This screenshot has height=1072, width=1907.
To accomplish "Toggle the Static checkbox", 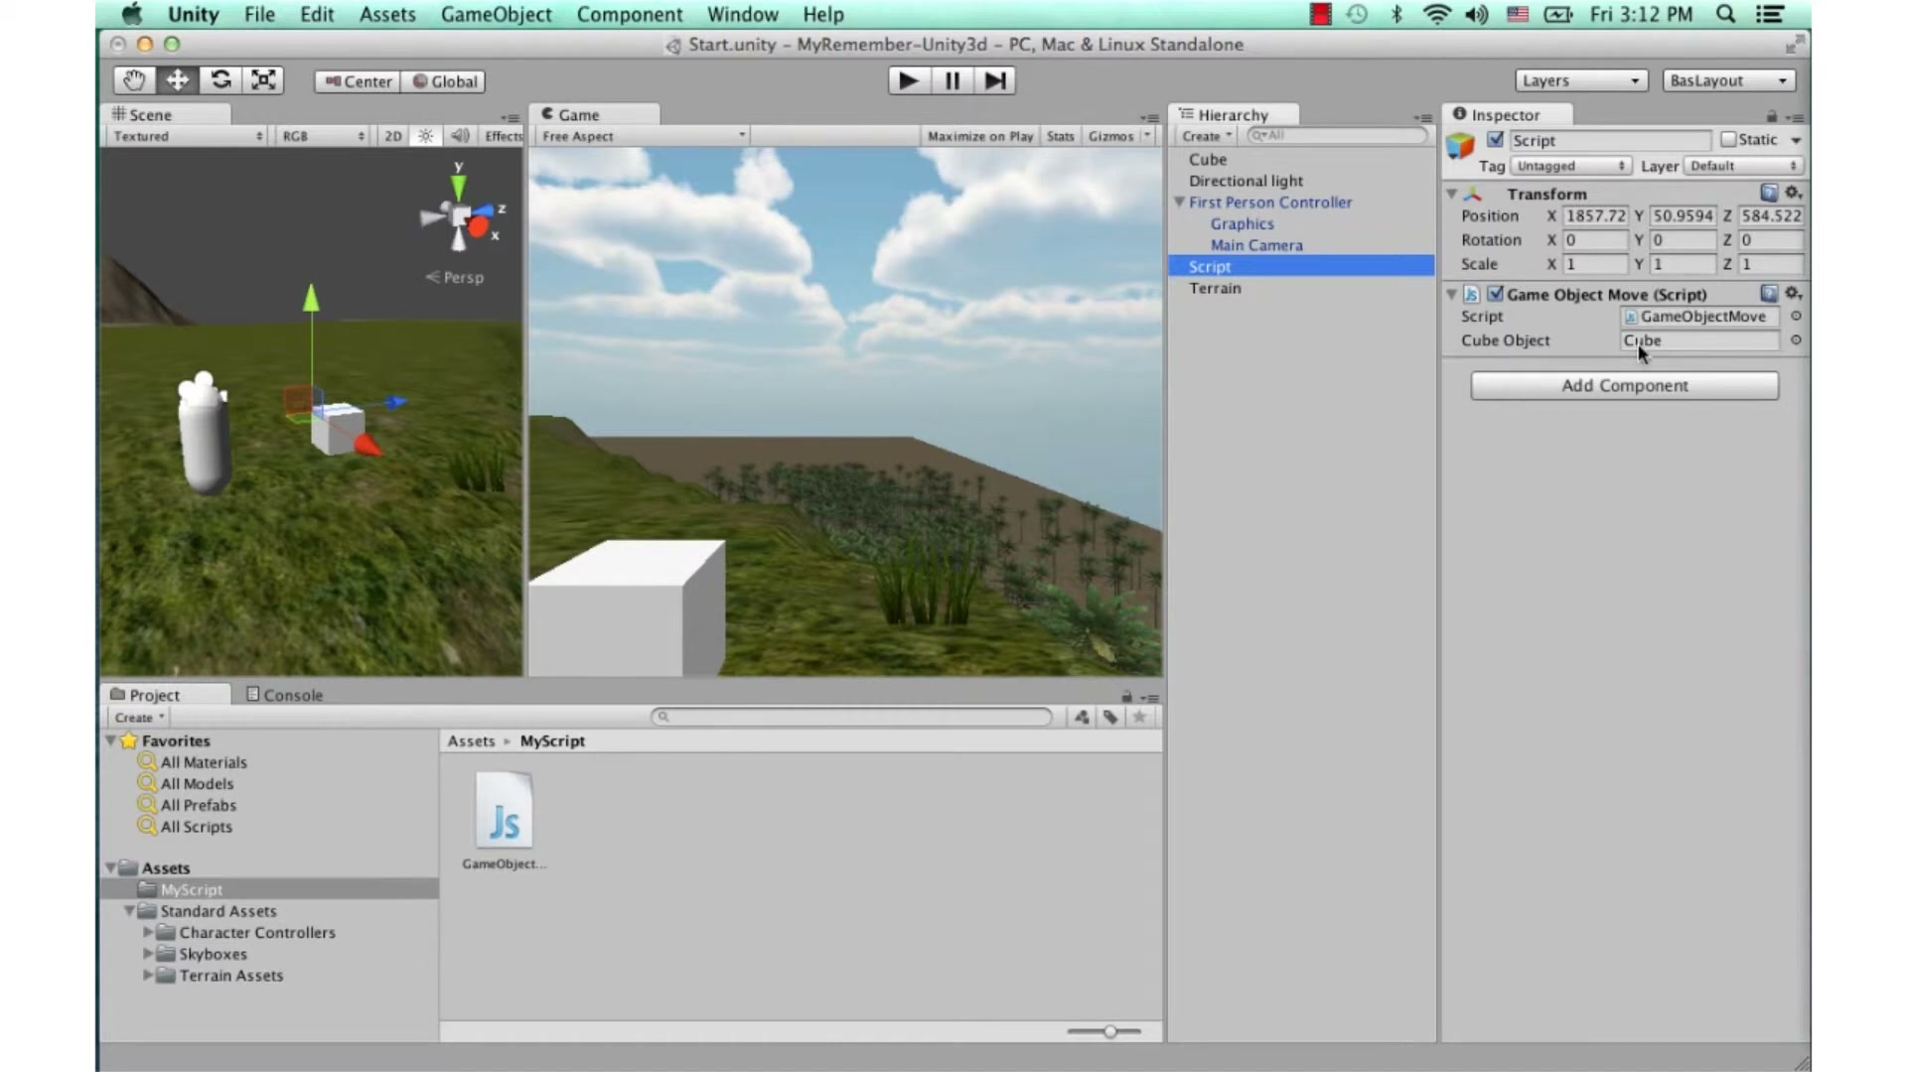I will 1728,140.
